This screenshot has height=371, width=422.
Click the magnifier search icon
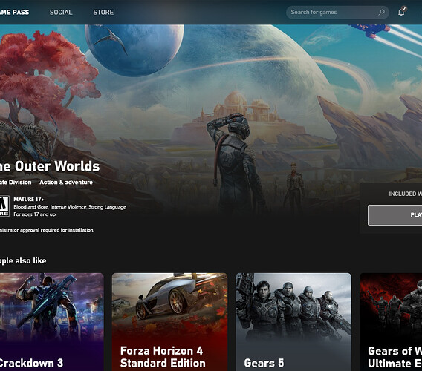pos(381,12)
